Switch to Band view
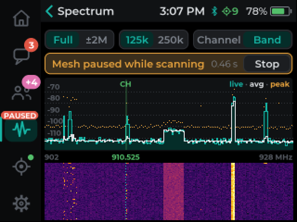This screenshot has width=297, height=222. 267,40
